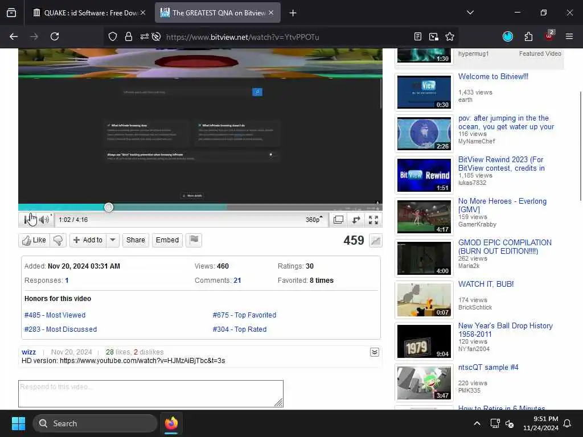
Task: Open the network tray icon
Action: pos(495,423)
